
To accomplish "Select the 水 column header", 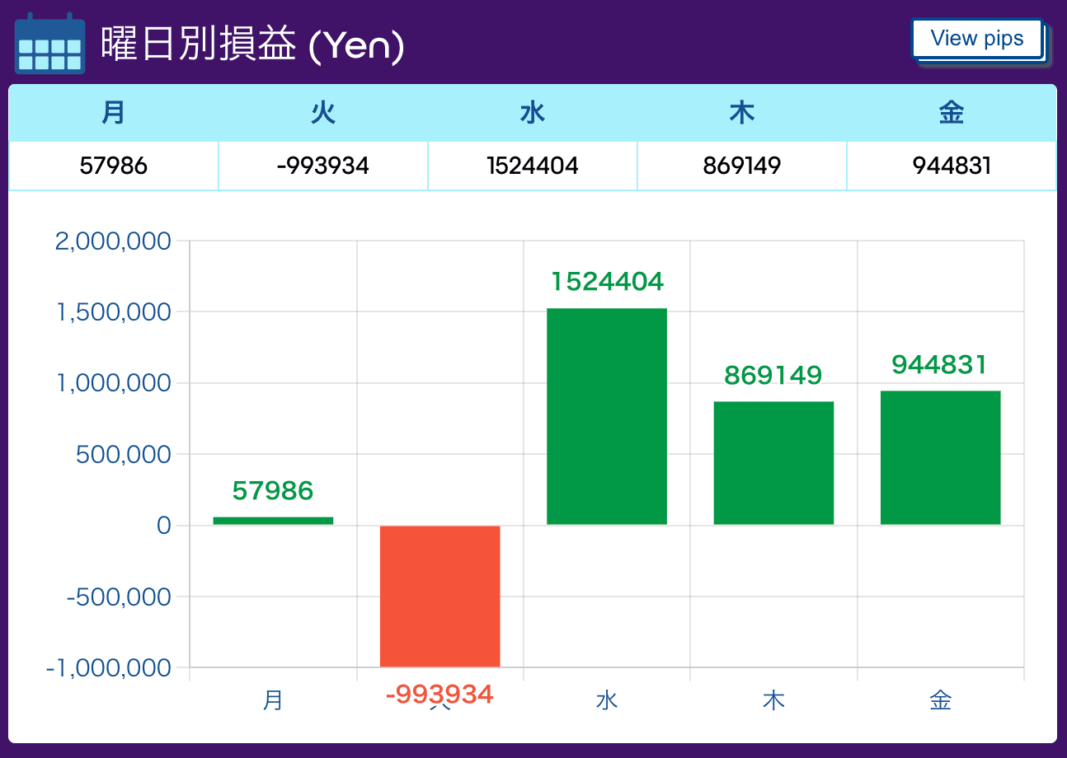I will (533, 113).
